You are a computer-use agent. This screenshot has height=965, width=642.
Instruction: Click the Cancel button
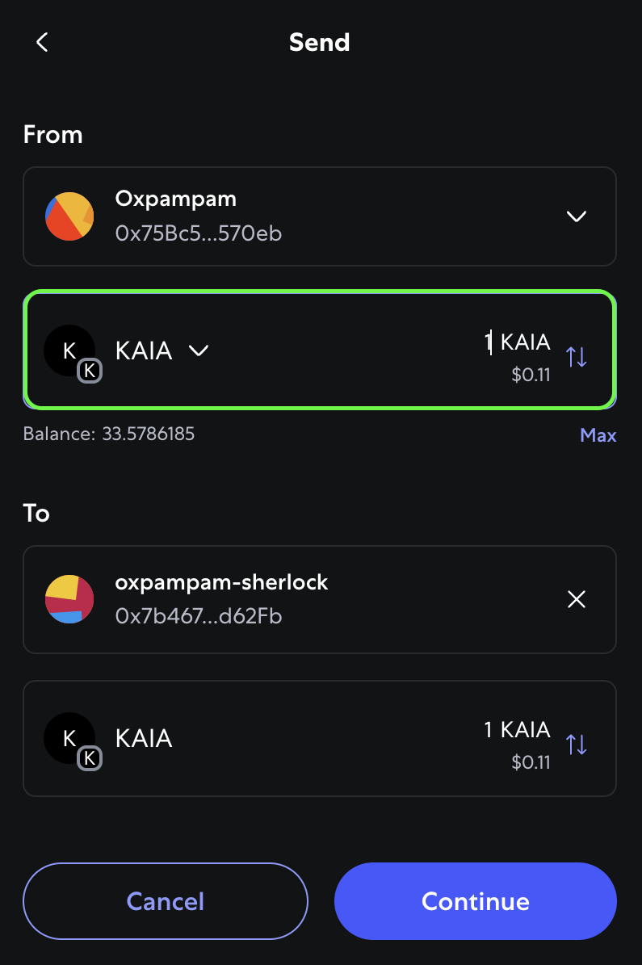pos(166,901)
